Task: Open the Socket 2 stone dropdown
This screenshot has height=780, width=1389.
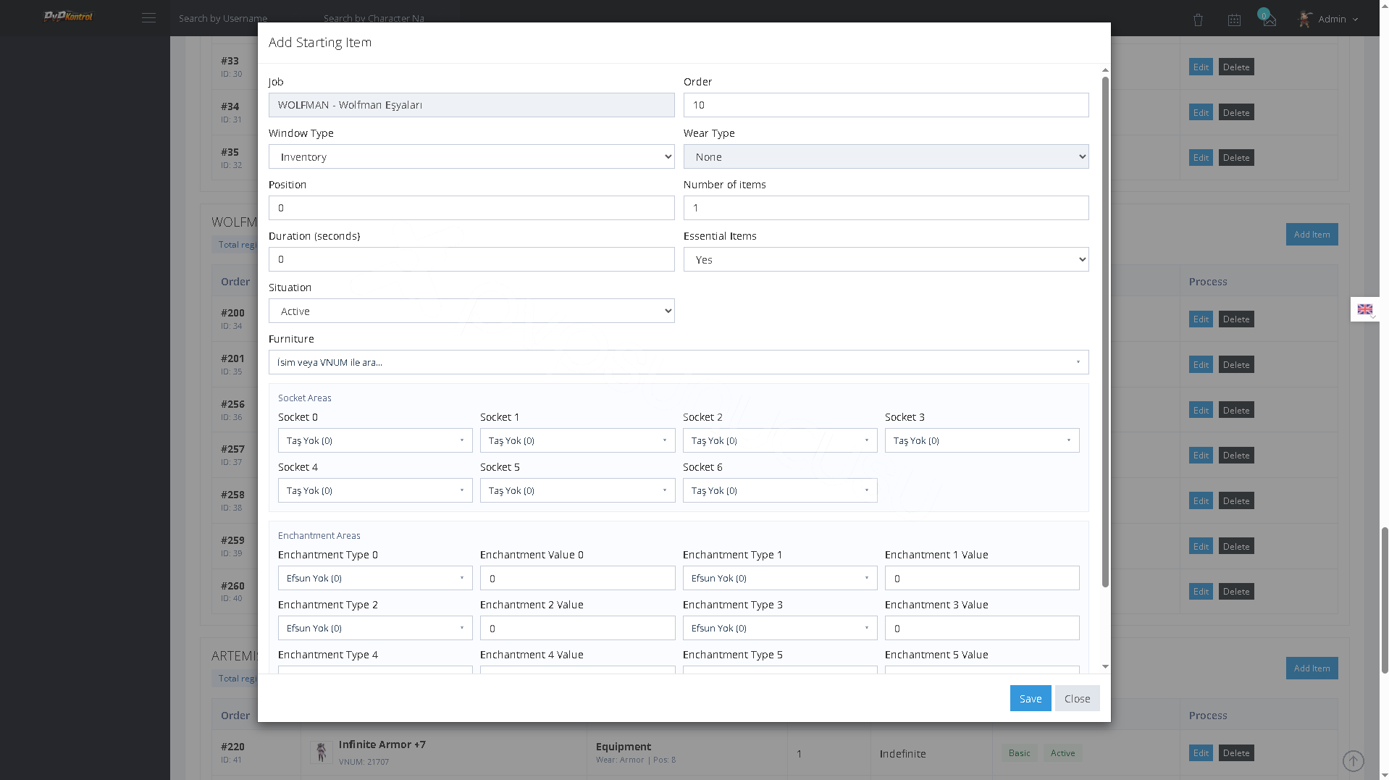Action: coord(780,441)
